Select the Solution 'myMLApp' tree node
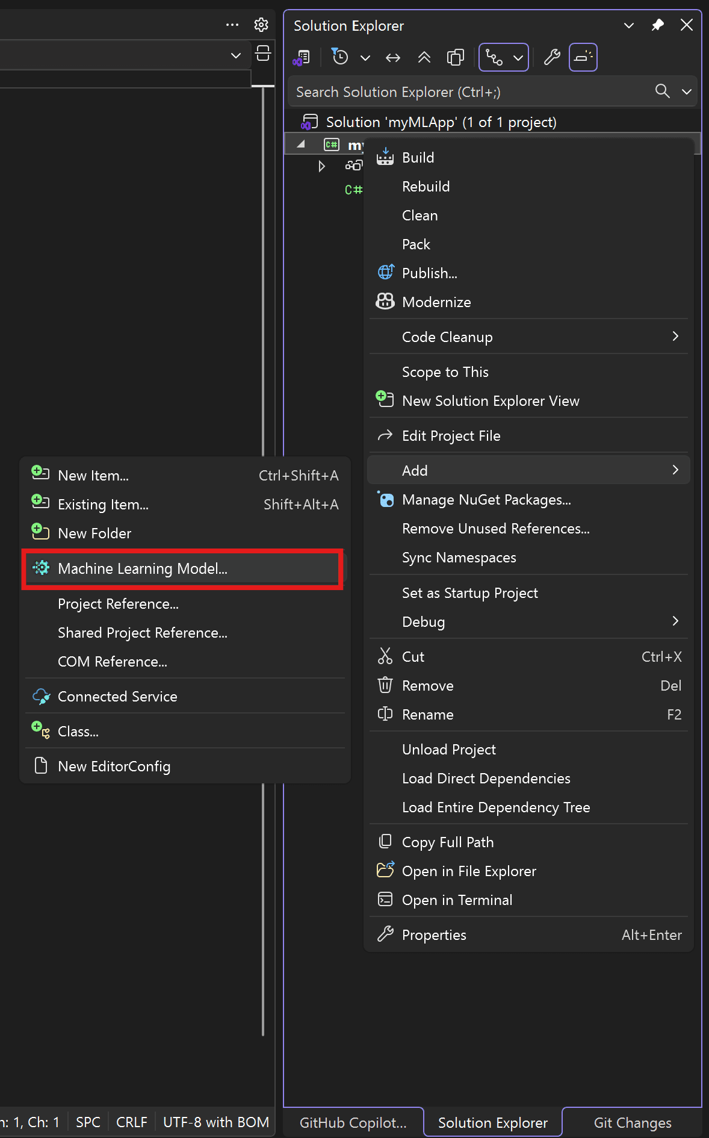The width and height of the screenshot is (709, 1138). point(441,122)
